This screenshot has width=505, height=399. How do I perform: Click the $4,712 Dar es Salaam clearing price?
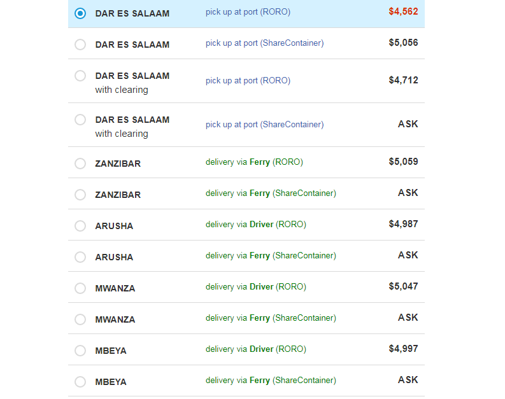point(403,80)
